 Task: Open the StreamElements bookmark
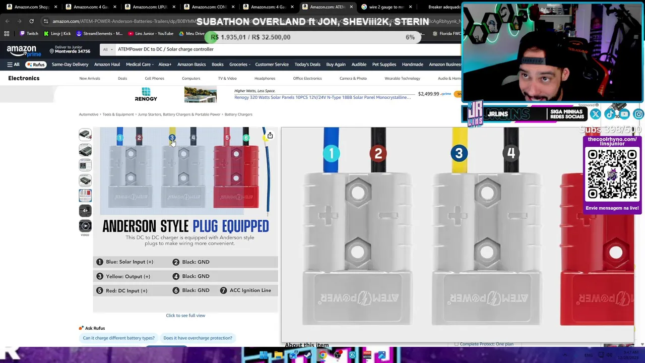tap(99, 33)
